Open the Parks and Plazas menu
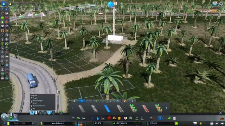Image resolution: width=225 pixels, height=126 pixels. click(137, 118)
